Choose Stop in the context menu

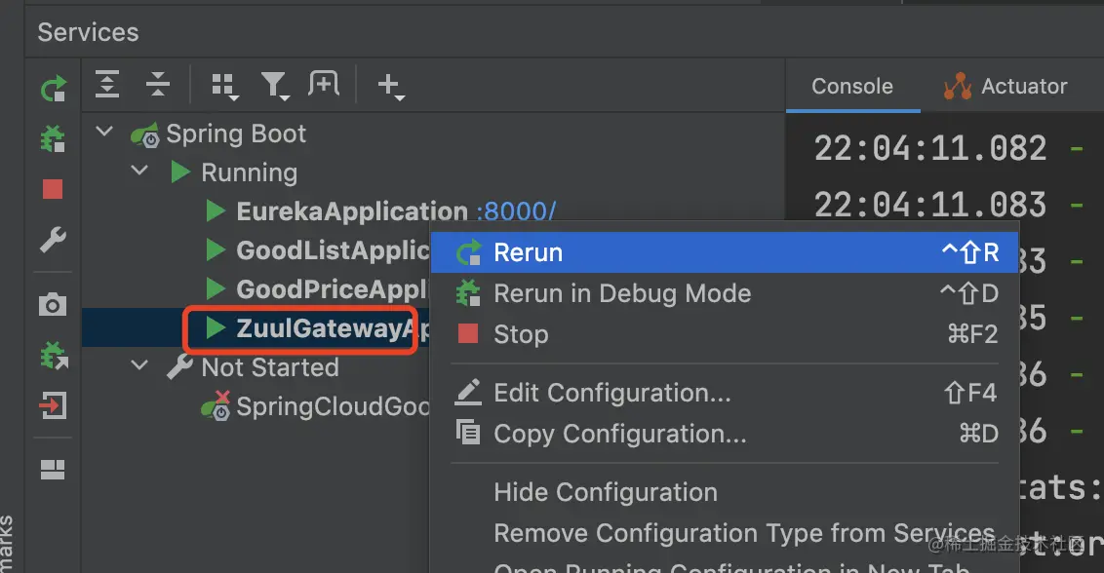coord(521,334)
